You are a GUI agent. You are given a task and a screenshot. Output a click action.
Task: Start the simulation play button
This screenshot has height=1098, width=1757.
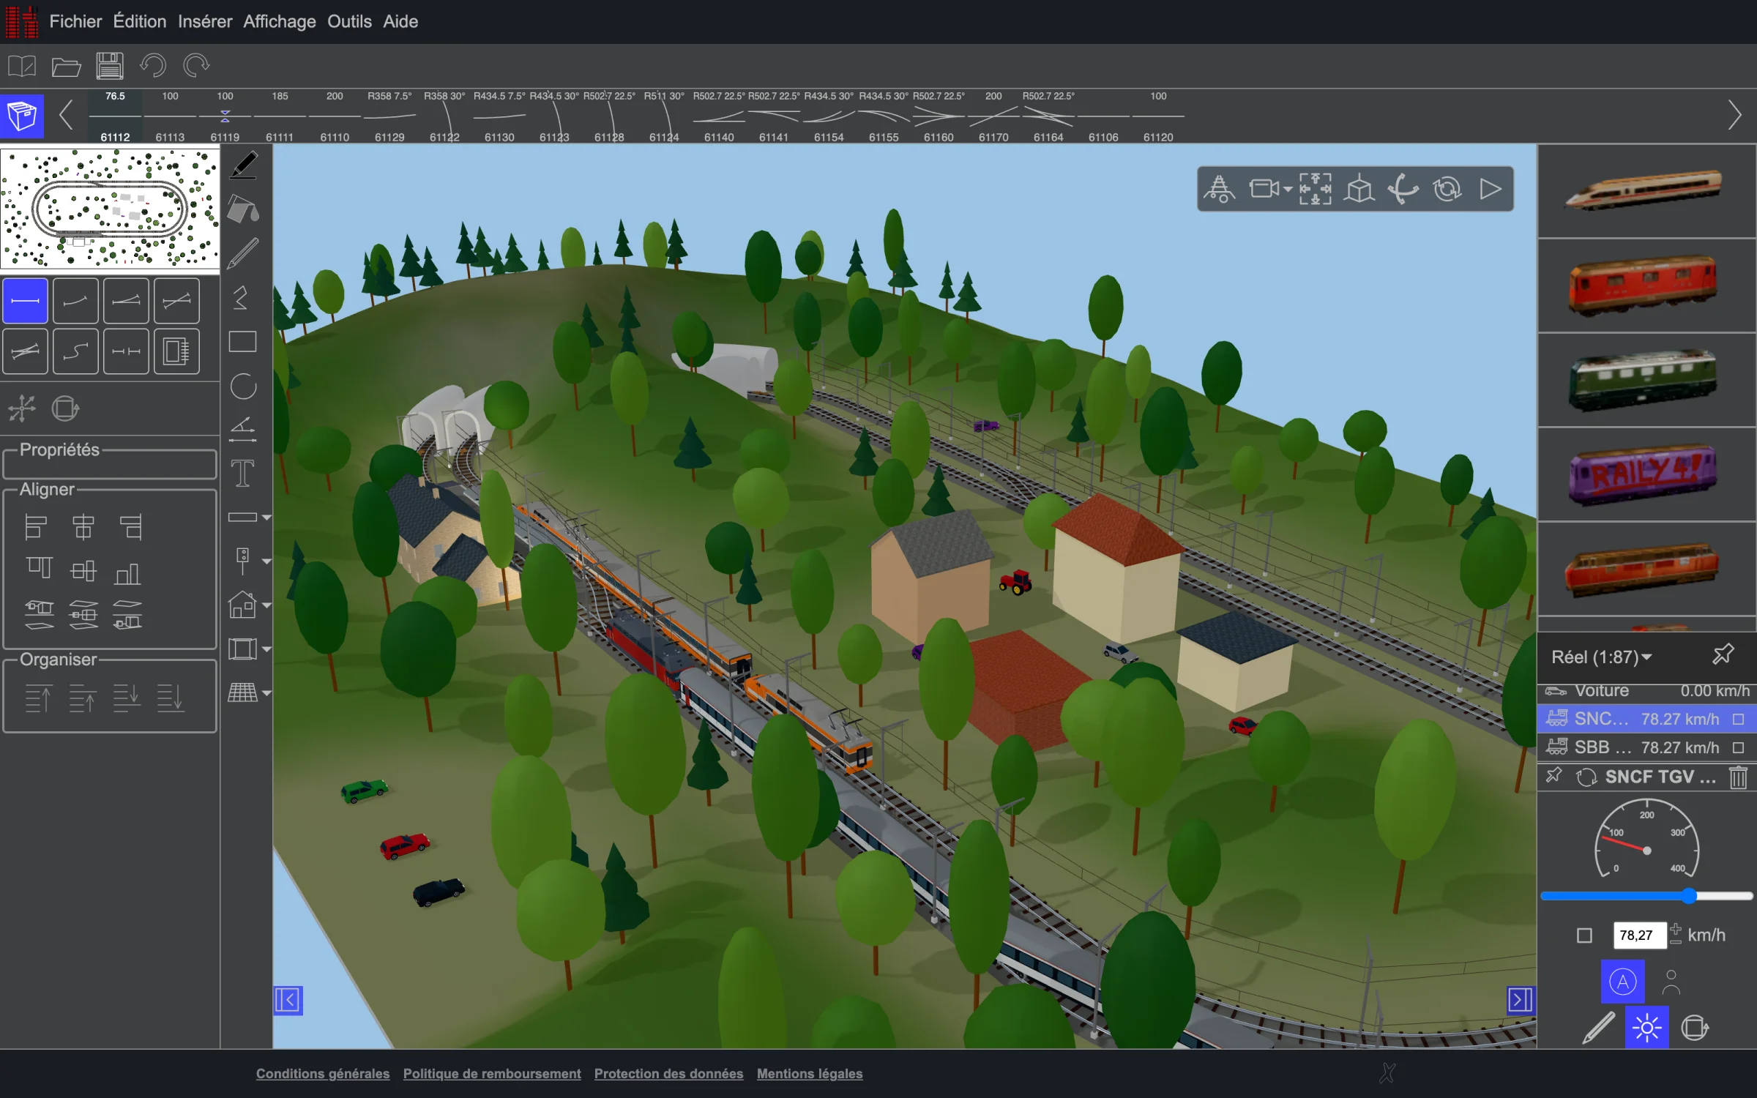click(1491, 189)
